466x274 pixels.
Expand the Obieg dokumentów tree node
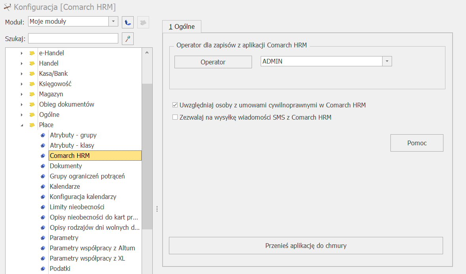pyautogui.click(x=22, y=105)
